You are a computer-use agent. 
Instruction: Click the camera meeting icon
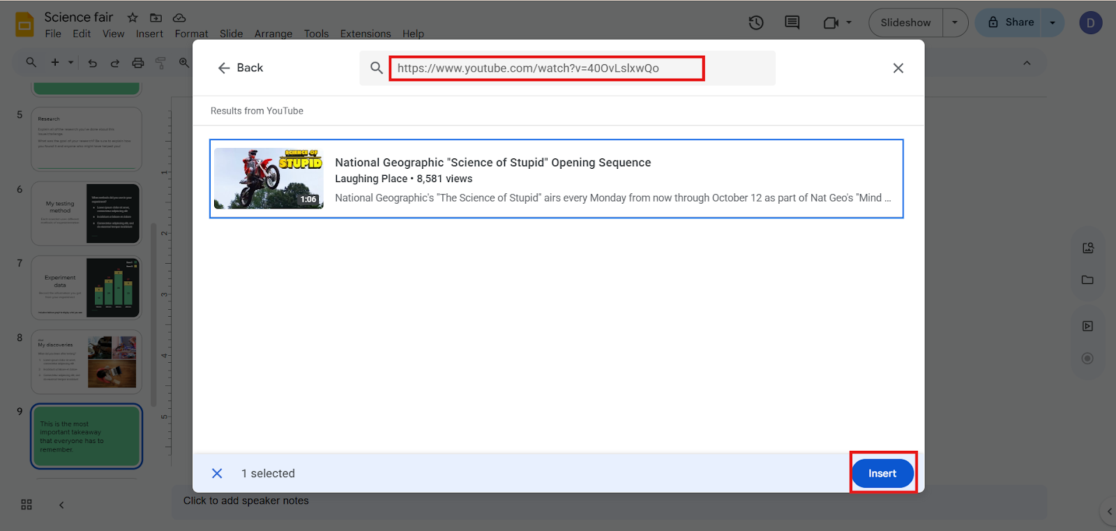[831, 23]
